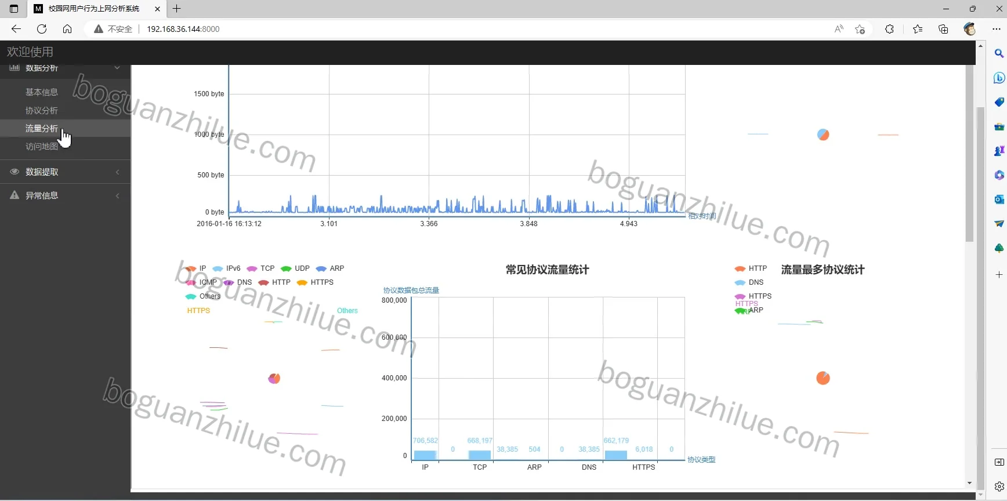Screen dimensions: 1007x501
Task: Open the 数据提取 section
Action: [65, 172]
